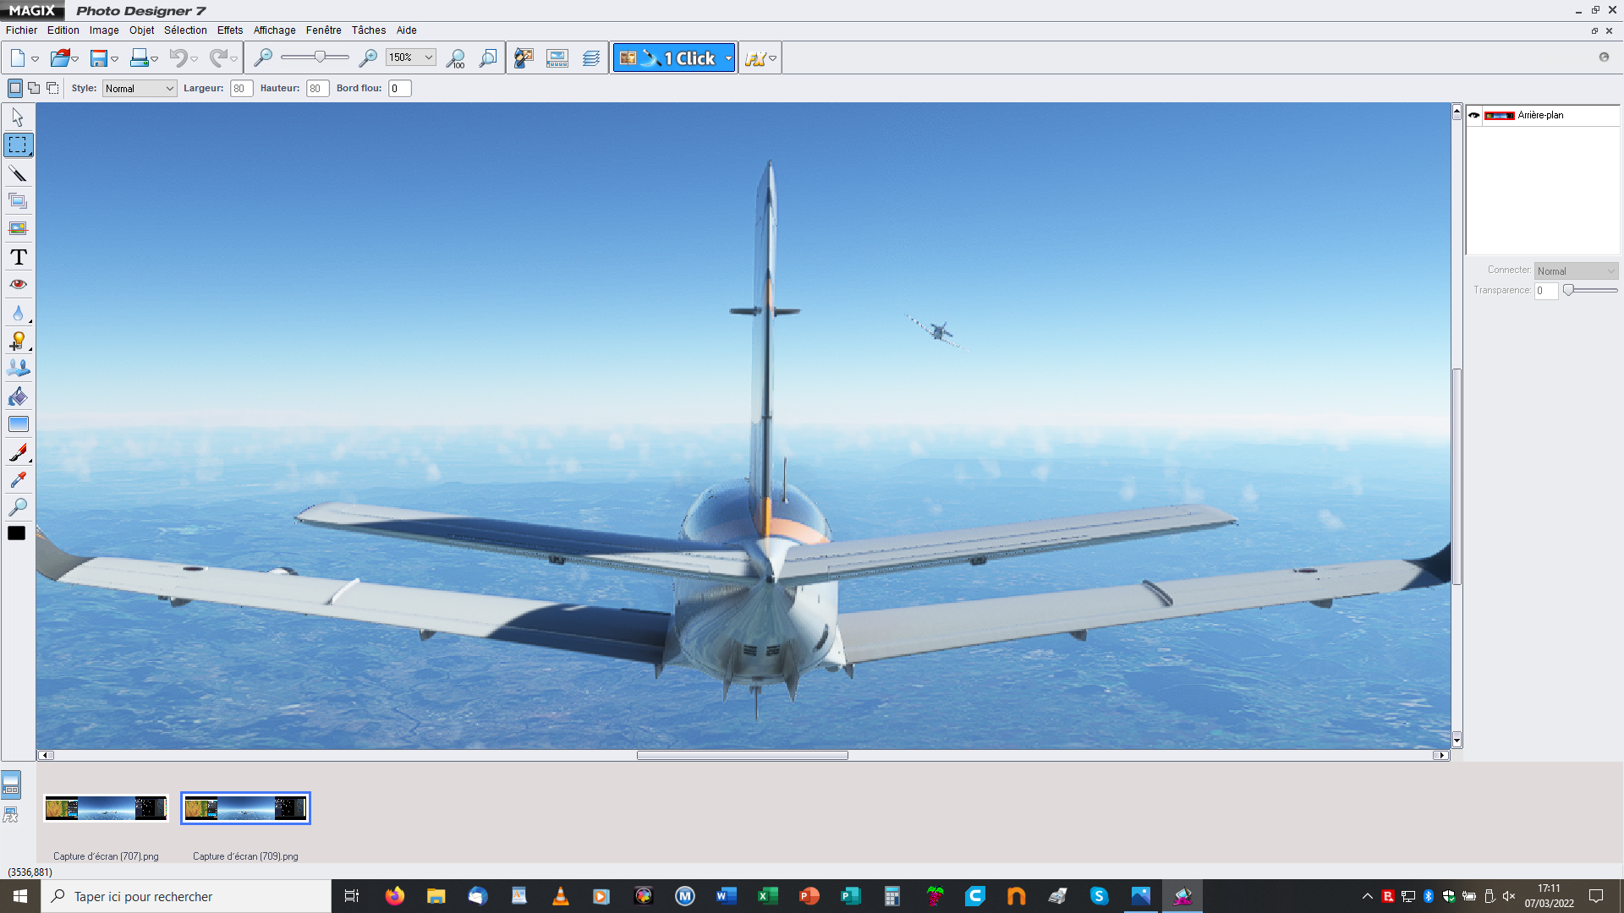Open the 150% zoom level dropdown
Viewport: 1624px width, 913px height.
(411, 57)
